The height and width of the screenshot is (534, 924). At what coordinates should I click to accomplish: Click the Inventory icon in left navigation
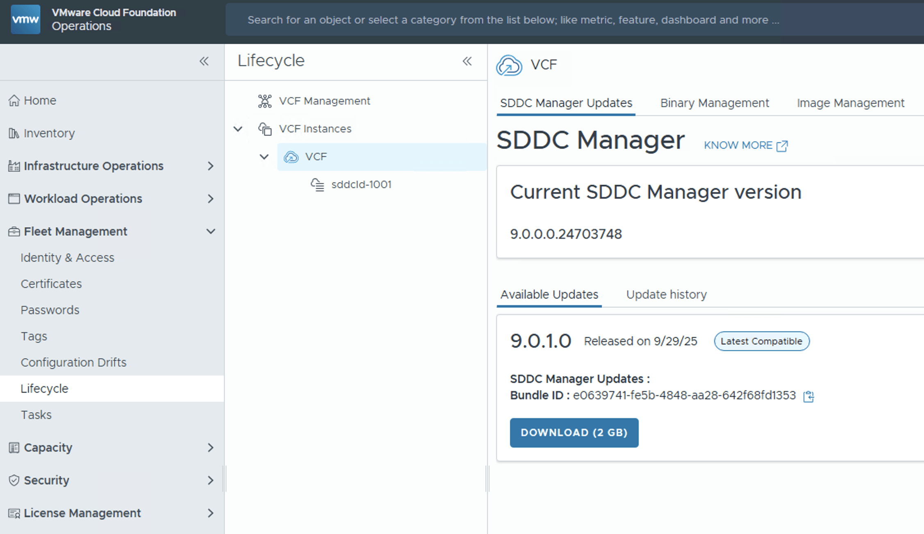tap(14, 133)
